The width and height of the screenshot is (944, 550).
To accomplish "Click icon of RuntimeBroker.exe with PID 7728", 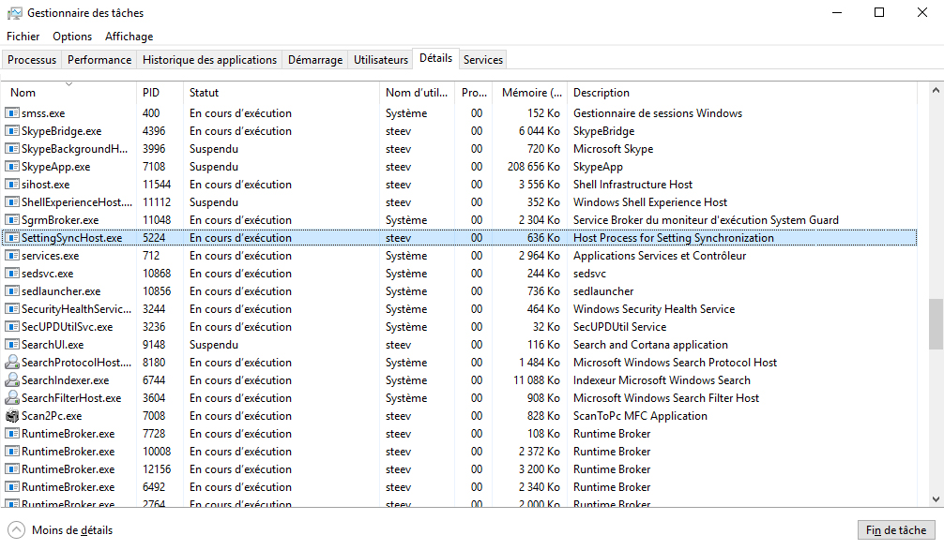I will click(12, 434).
